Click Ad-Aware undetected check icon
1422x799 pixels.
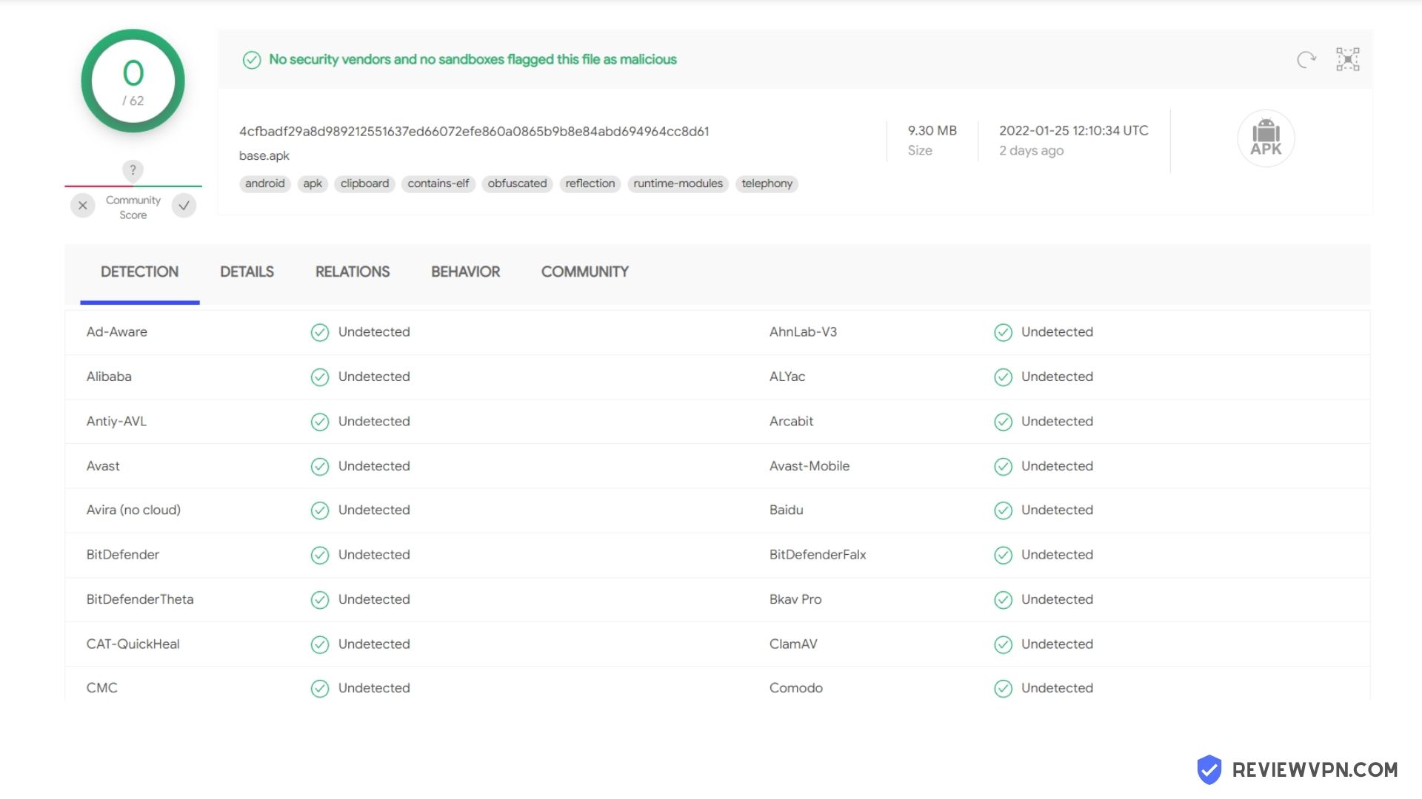tap(320, 332)
